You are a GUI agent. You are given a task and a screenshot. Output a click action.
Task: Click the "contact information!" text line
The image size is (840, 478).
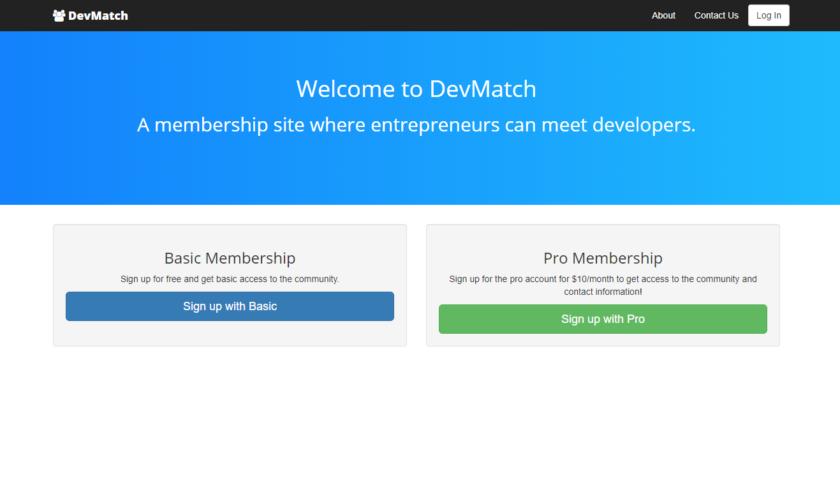pos(603,292)
